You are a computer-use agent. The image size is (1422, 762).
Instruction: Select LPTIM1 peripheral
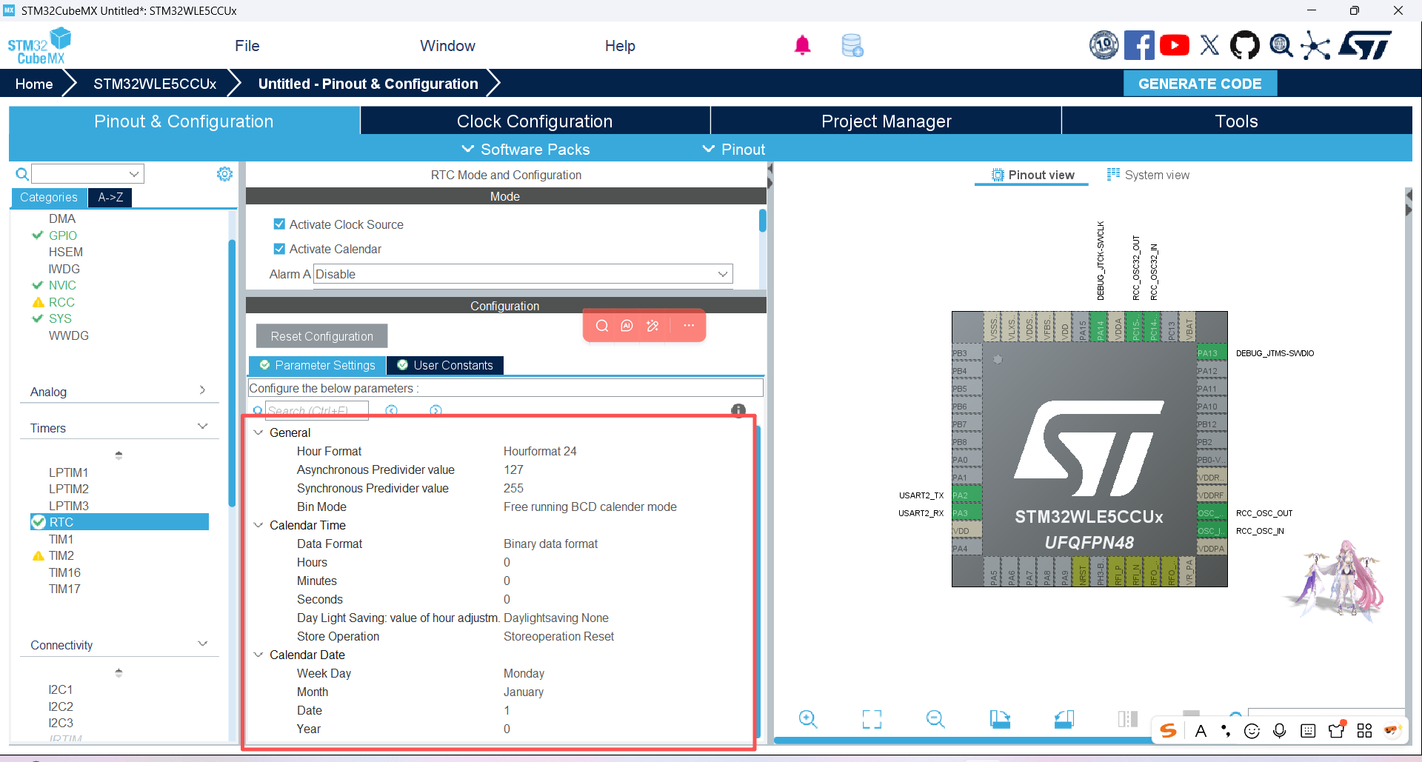[x=68, y=472]
